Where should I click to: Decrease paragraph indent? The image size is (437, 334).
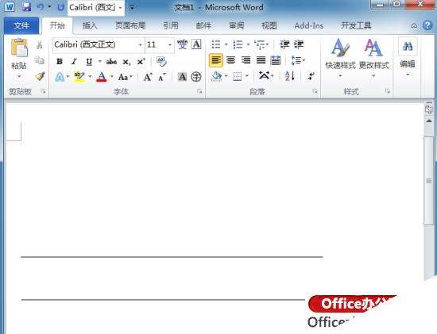(x=284, y=44)
